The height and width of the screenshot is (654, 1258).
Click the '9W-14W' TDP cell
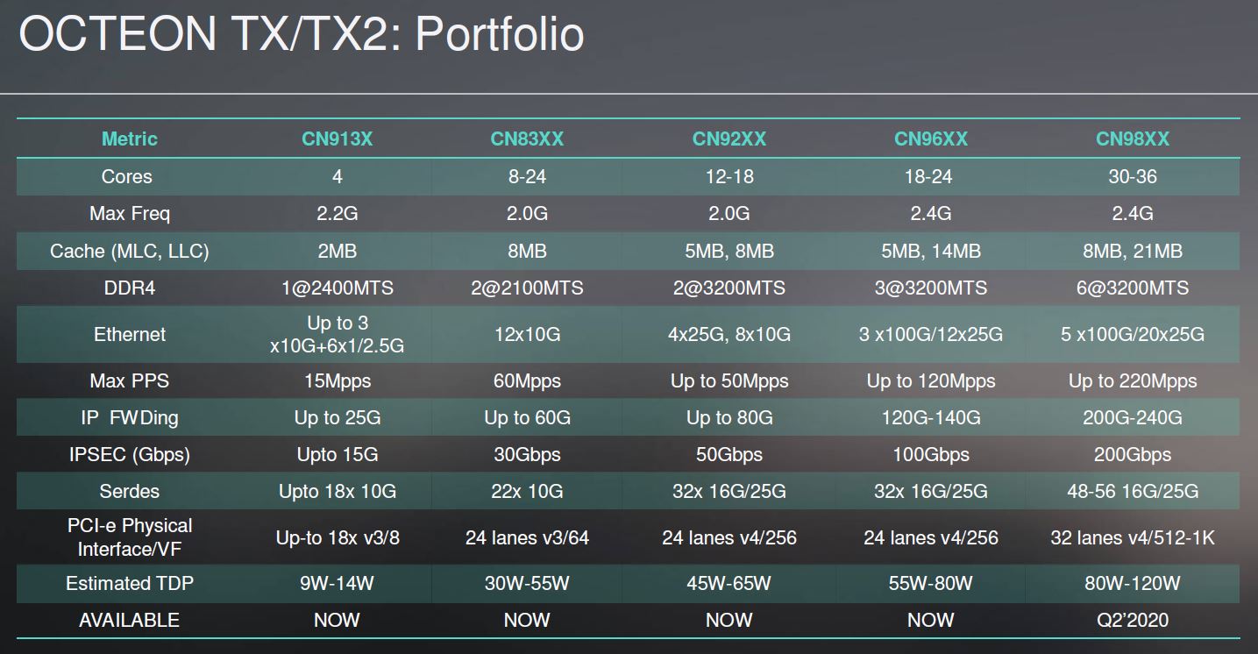tap(338, 583)
